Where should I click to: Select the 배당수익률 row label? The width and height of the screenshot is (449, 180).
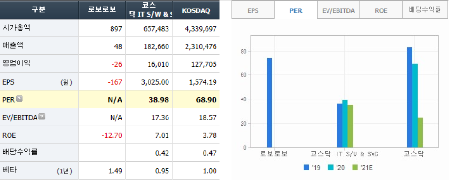point(20,152)
